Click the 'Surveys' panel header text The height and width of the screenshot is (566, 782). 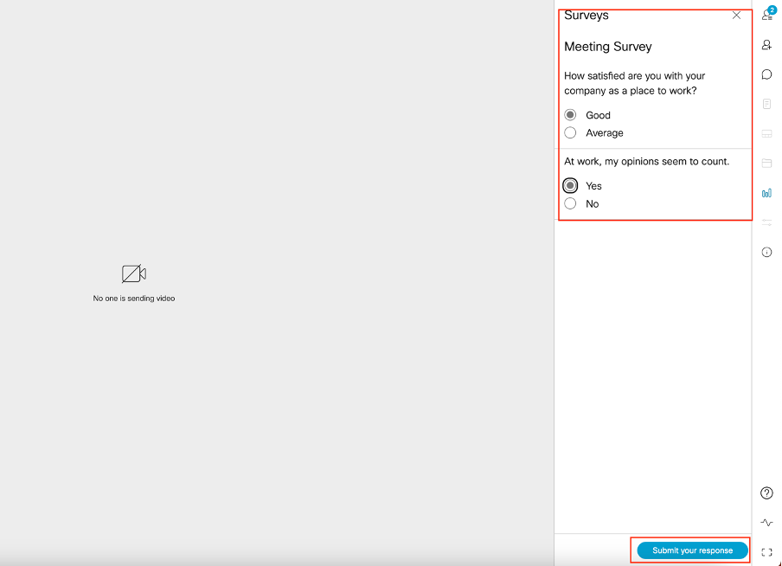[586, 16]
